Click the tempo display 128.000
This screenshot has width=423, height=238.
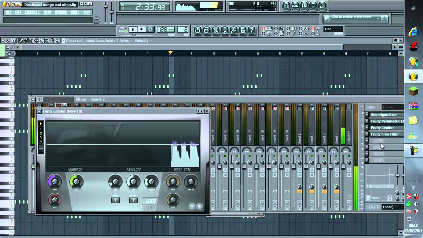(x=166, y=30)
